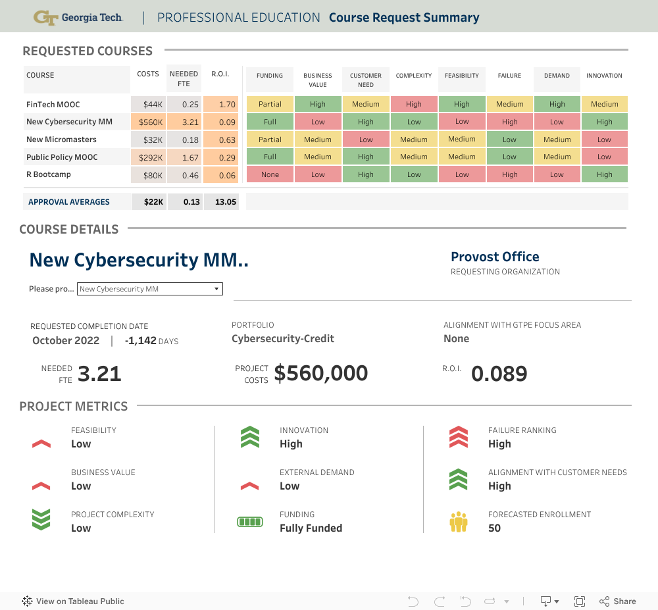Screen dimensions: 658x610
Task: Click the COSTS column header
Action: [147, 74]
